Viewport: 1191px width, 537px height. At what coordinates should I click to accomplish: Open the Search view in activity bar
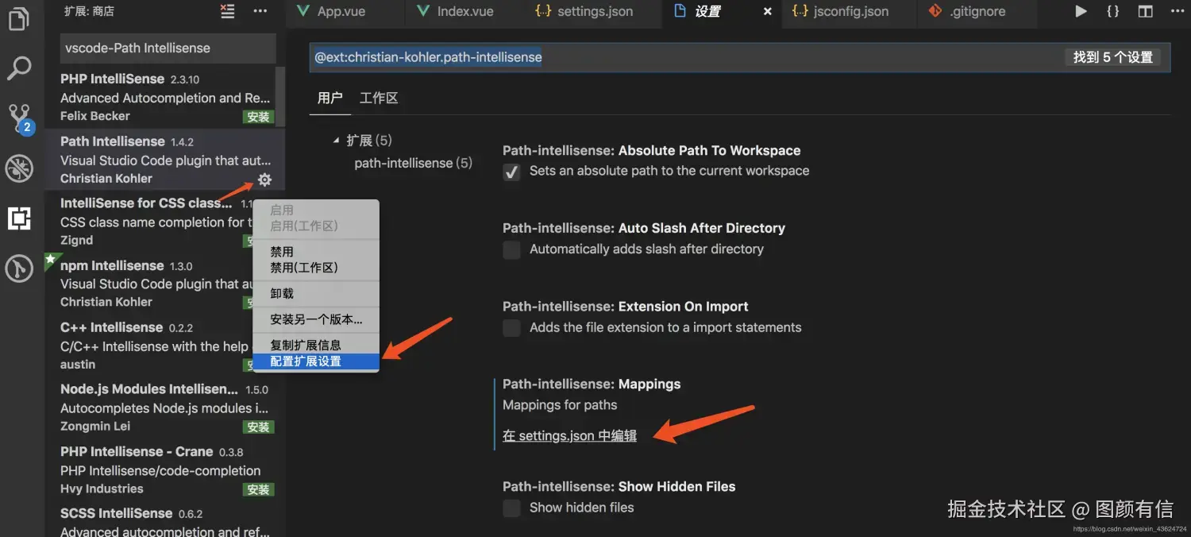coord(19,68)
